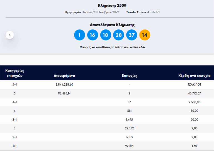214x151 pixels.
Task: Open the 'εδώ' online ticket link
Action: click(142, 47)
